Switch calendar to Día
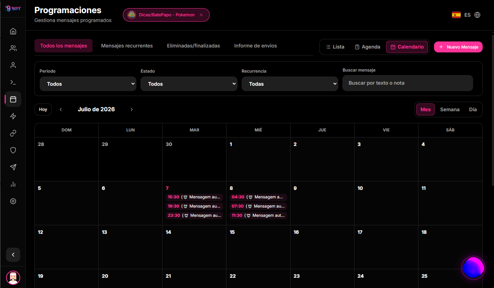Screen dimensions: 494x288 (473, 109)
